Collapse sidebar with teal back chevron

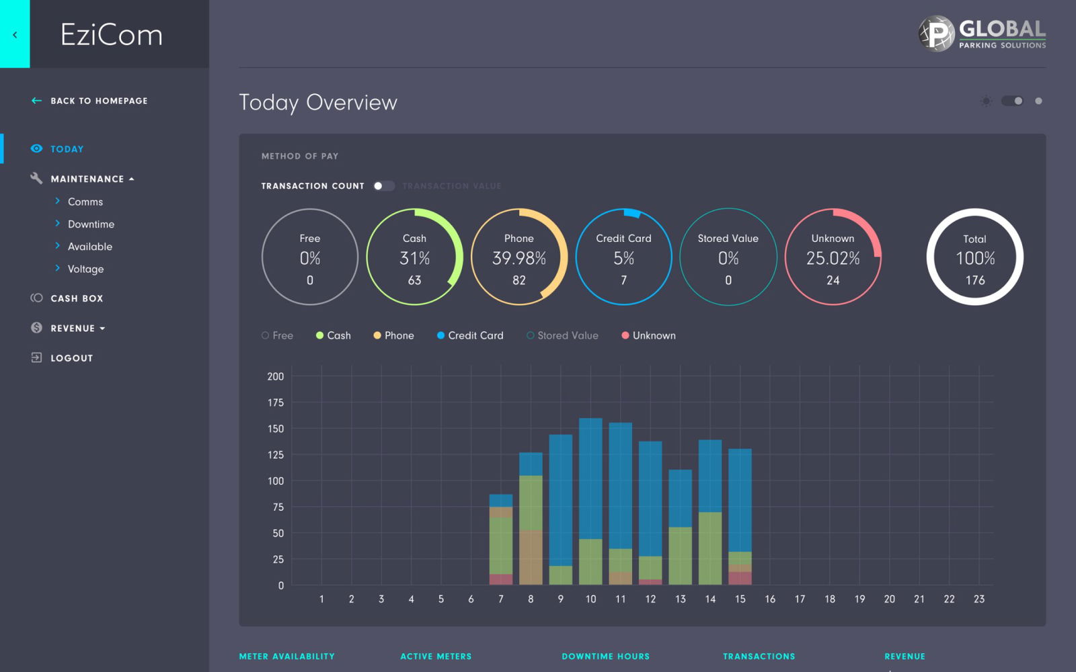point(15,34)
